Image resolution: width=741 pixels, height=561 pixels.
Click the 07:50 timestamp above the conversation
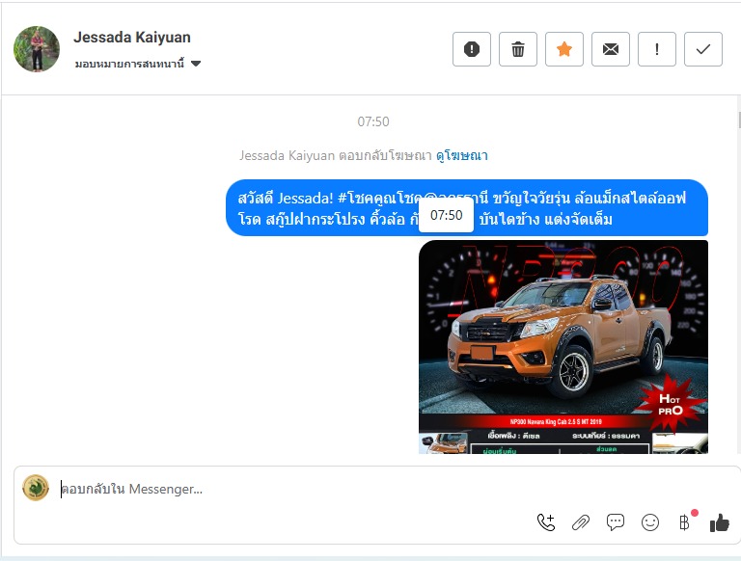[x=373, y=121]
